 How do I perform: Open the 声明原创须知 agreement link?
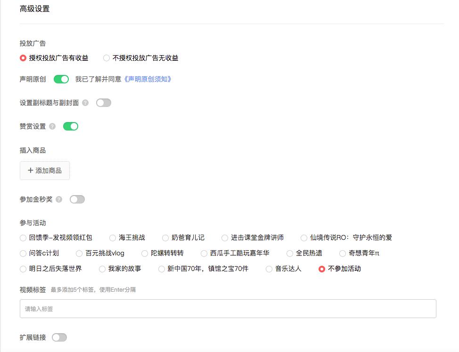pyautogui.click(x=149, y=79)
